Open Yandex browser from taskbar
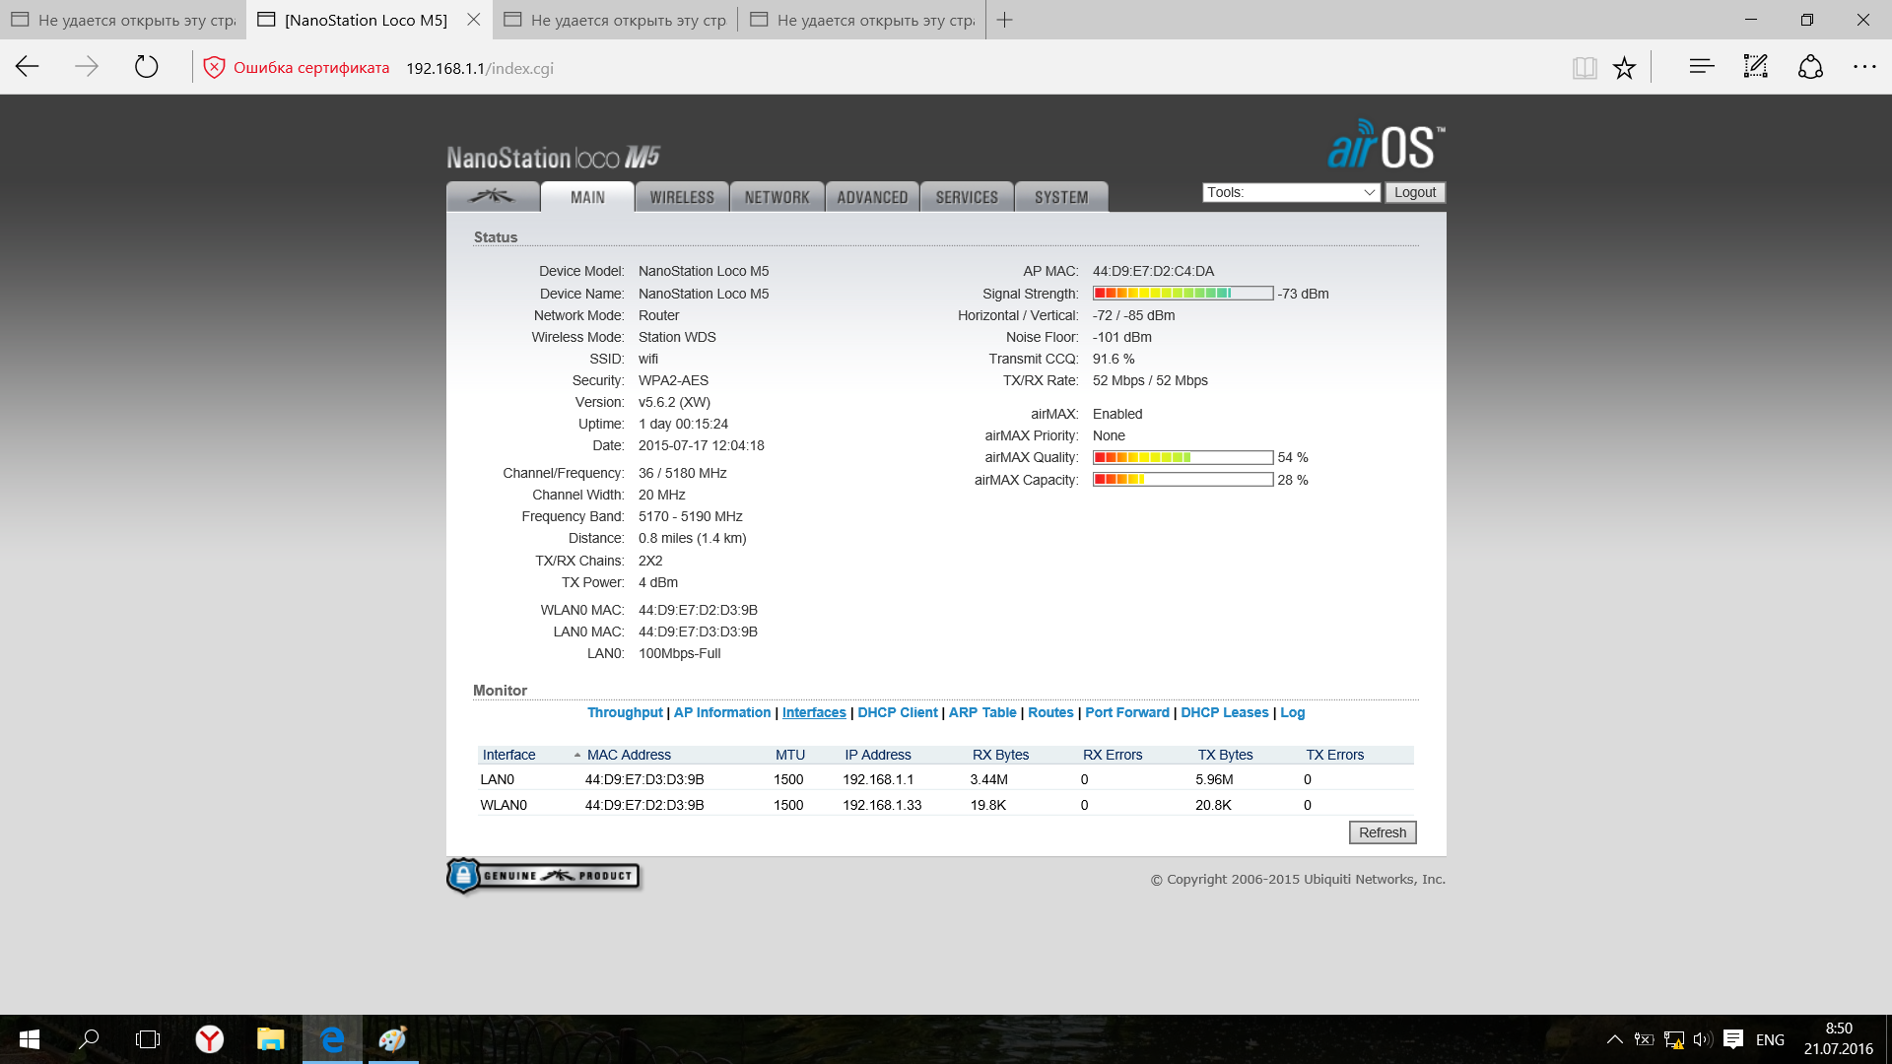1892x1064 pixels. tap(209, 1039)
